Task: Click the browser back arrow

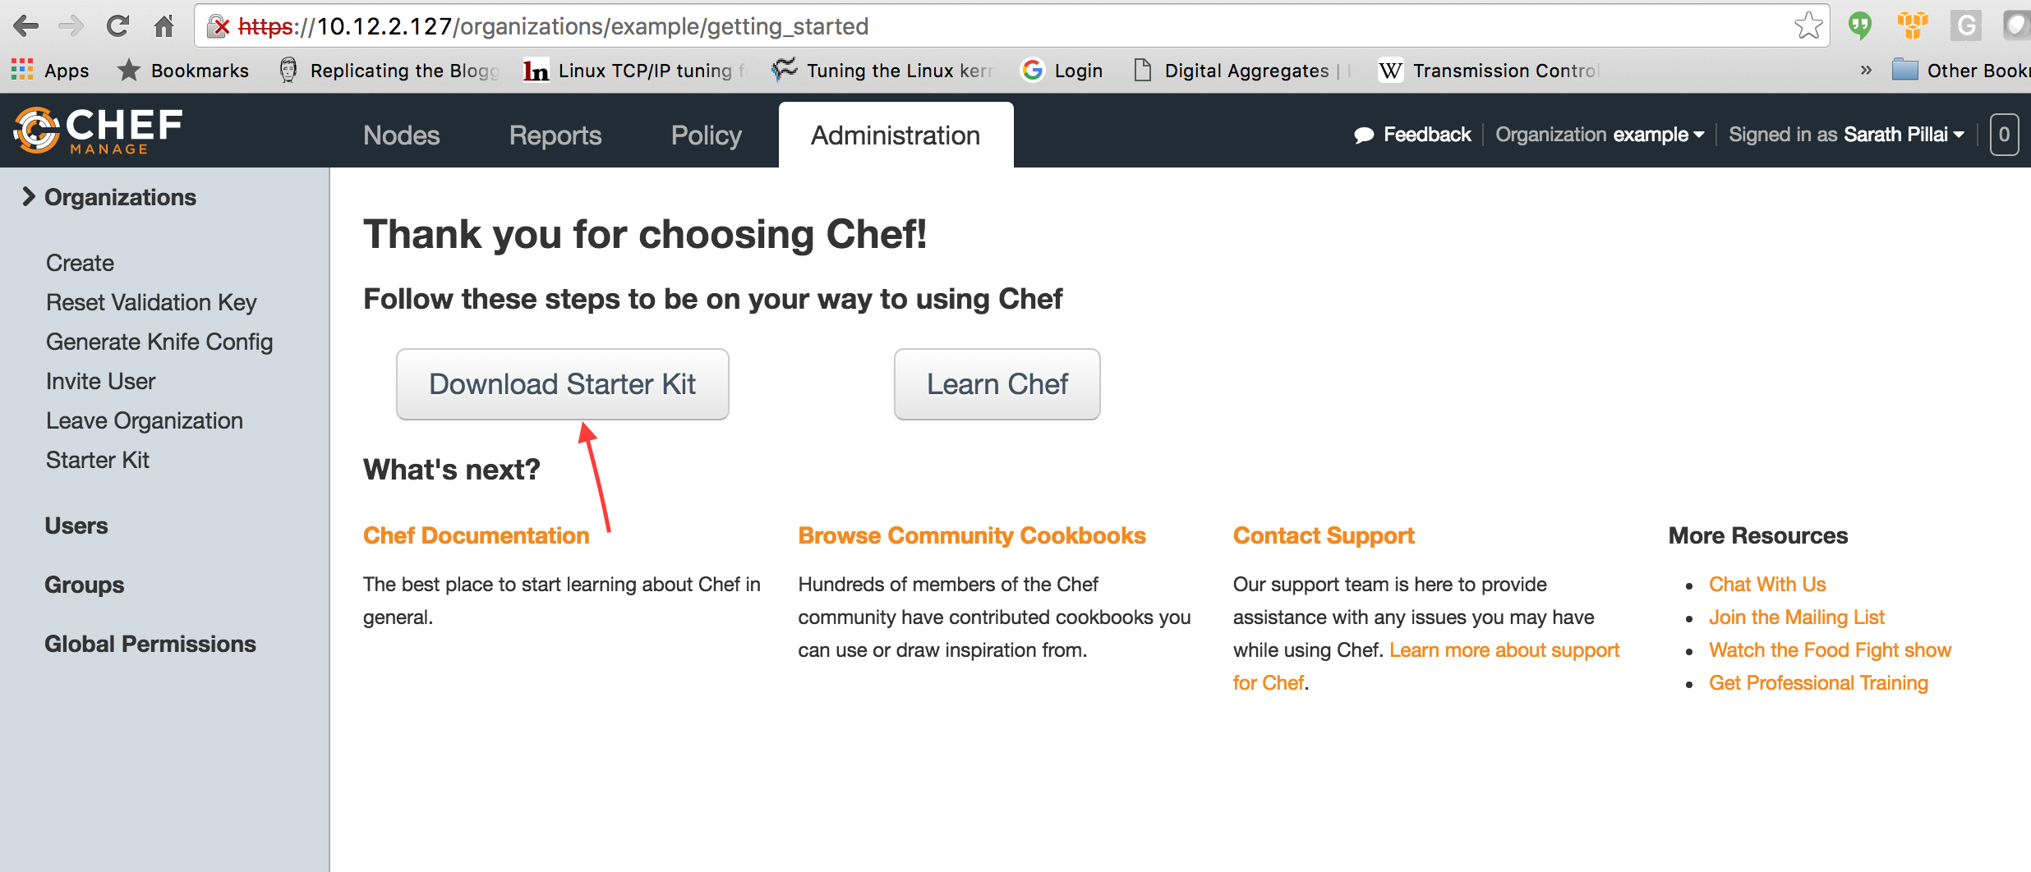Action: 26,26
